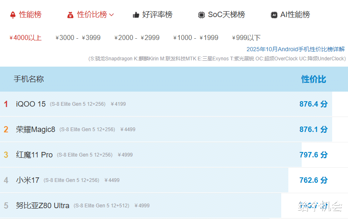Click the 12+512 spec of 努比亚Z80 Ultra
The width and height of the screenshot is (348, 219).
coord(119,206)
